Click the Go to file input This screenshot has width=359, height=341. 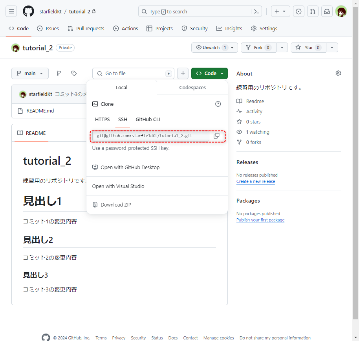[133, 74]
